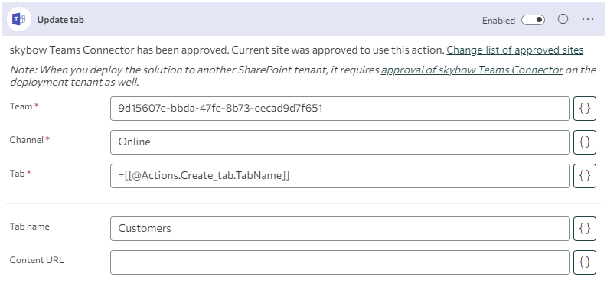Click the empty Content URL field
The image size is (607, 293).
340,262
